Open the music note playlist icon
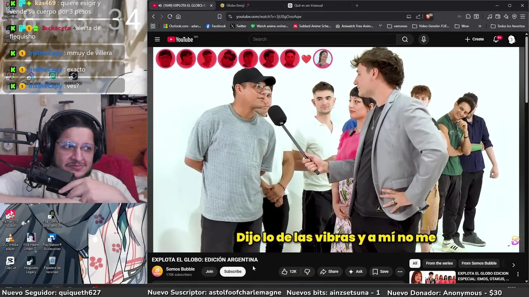Image resolution: width=529 pixels, height=297 pixels. pyautogui.click(x=490, y=16)
